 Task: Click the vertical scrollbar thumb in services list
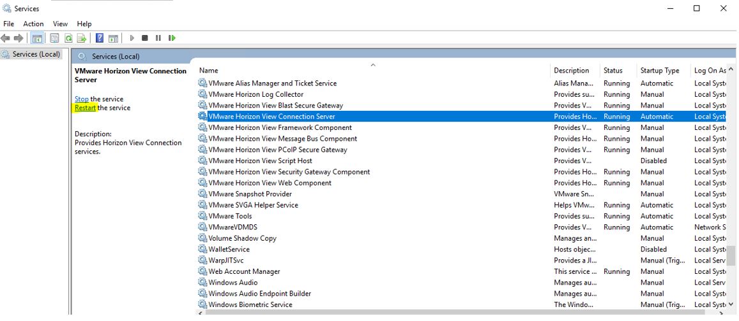(731, 255)
